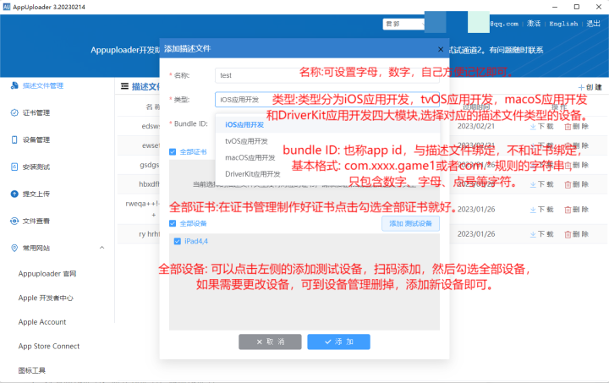Delete the hbxdf profile row
Screen dimensions: 609x383
(x=576, y=184)
